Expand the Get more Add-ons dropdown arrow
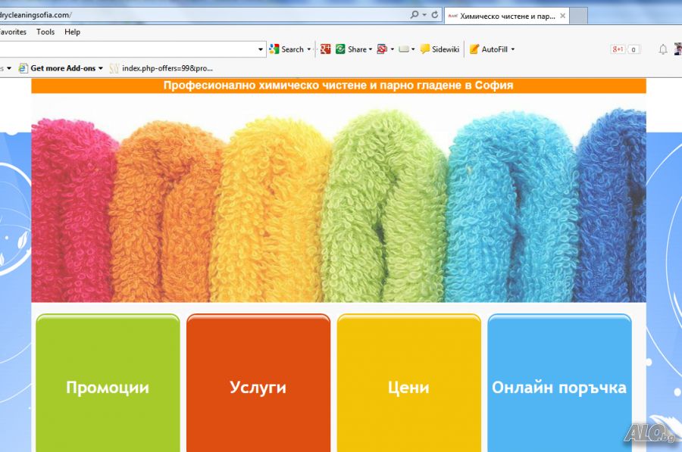 (101, 68)
